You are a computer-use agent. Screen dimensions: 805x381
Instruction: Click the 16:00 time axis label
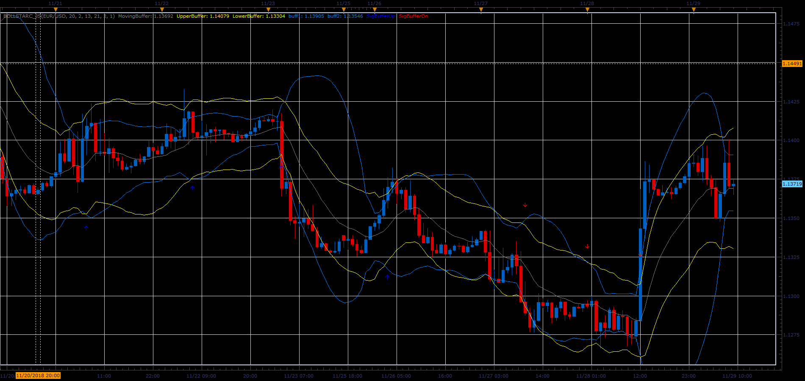(x=445, y=376)
